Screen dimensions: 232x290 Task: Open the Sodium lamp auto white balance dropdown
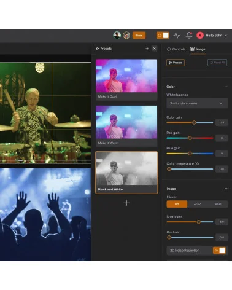pyautogui.click(x=197, y=103)
